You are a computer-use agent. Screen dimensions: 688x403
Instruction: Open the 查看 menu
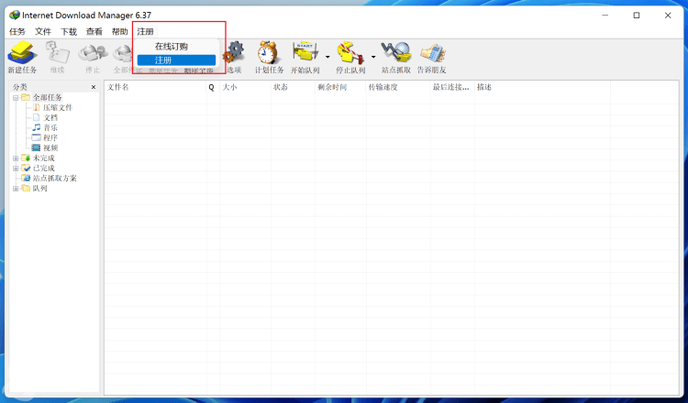point(94,31)
